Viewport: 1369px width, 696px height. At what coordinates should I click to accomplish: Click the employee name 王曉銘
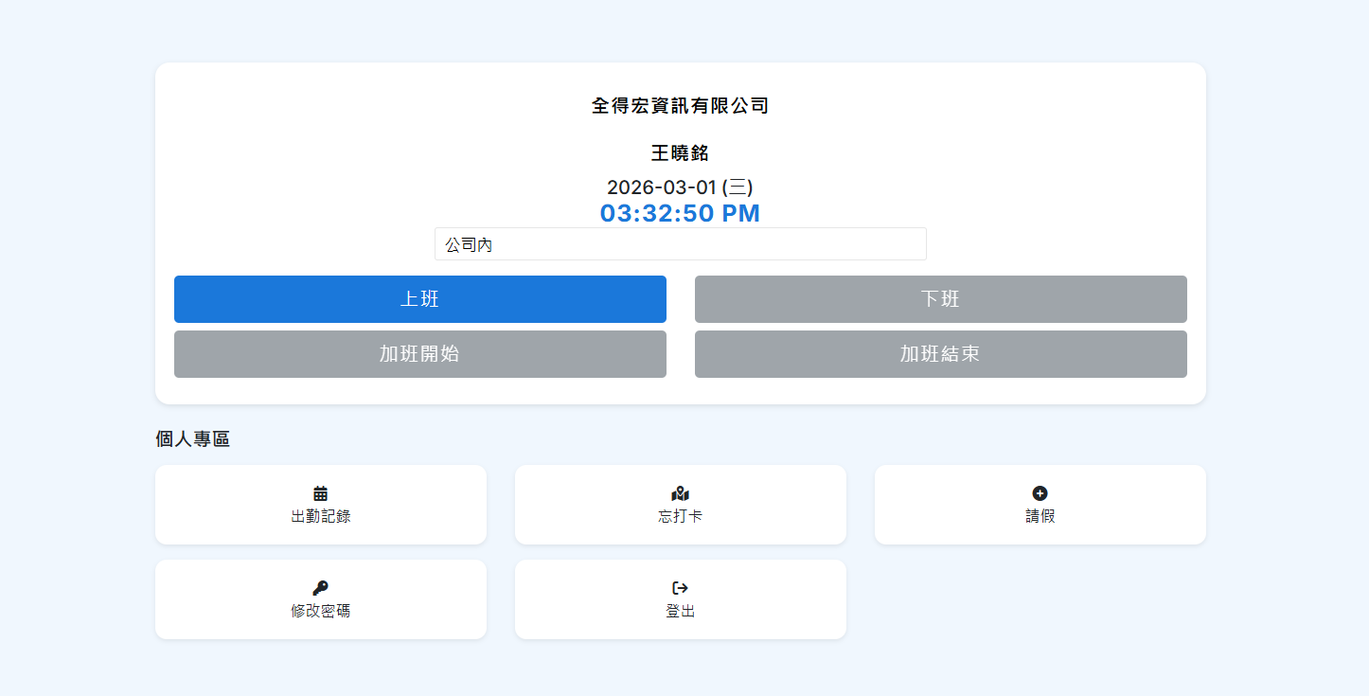[x=680, y=152]
